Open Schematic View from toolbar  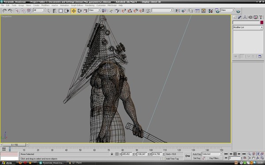[203, 11]
